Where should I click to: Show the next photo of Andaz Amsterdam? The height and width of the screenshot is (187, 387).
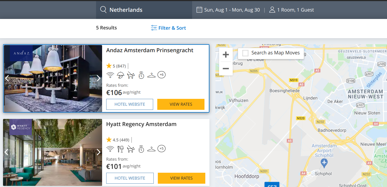pyautogui.click(x=99, y=78)
